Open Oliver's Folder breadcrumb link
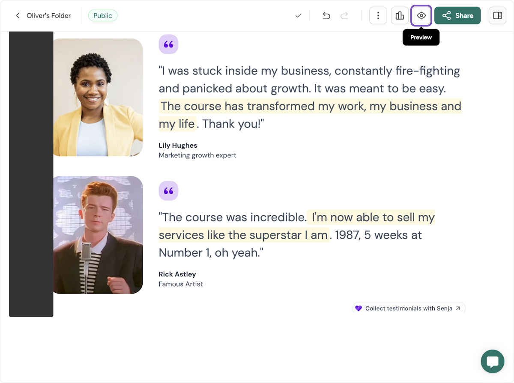Image resolution: width=514 pixels, height=383 pixels. point(48,16)
